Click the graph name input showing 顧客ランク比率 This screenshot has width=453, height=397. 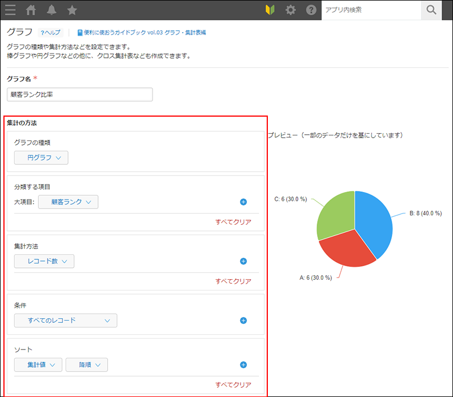pos(79,94)
